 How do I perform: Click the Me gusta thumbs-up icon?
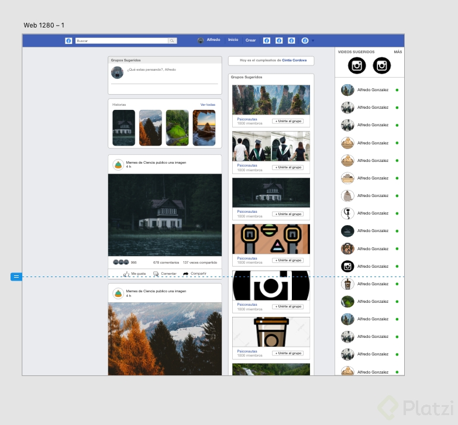click(x=126, y=274)
